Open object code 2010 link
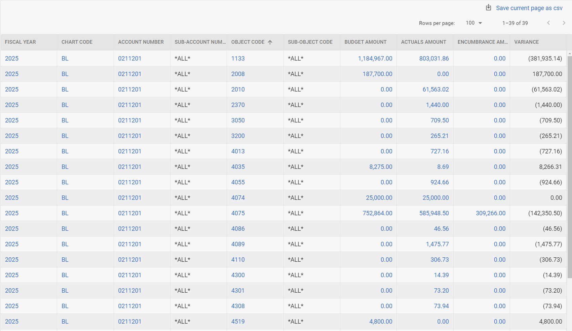The image size is (572, 331). (x=238, y=89)
